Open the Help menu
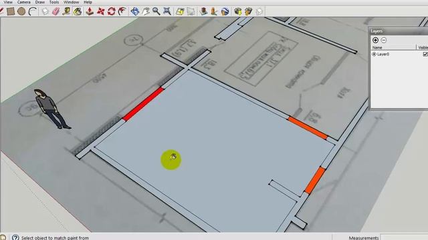This screenshot has width=428, height=240. pos(88,2)
